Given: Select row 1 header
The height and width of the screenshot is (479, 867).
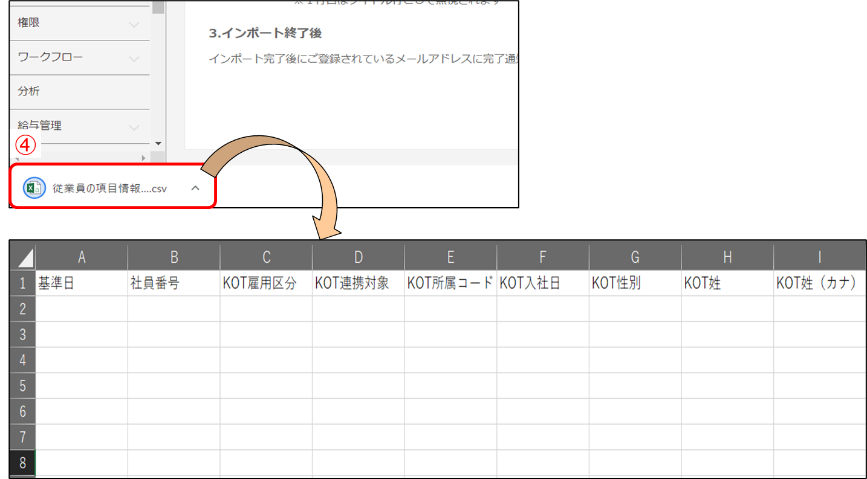Looking at the screenshot, I should pos(22,283).
